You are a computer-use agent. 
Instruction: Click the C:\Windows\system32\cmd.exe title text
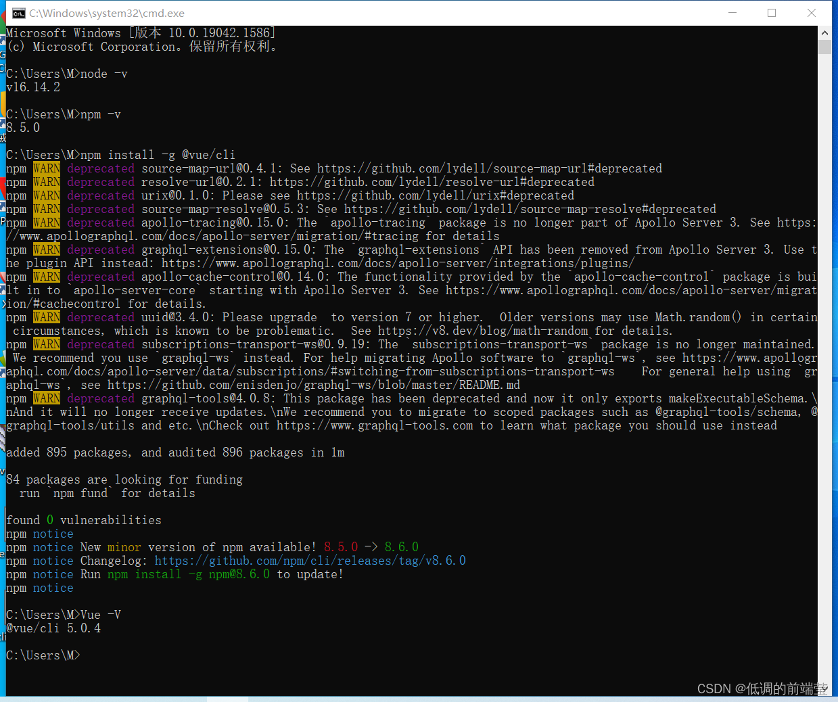click(x=107, y=14)
